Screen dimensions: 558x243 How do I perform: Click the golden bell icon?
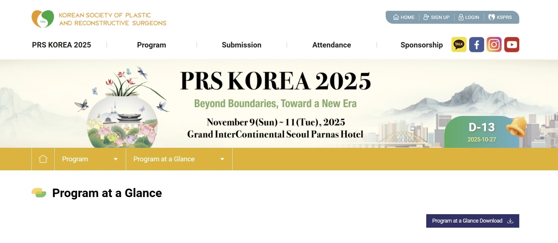click(x=517, y=126)
